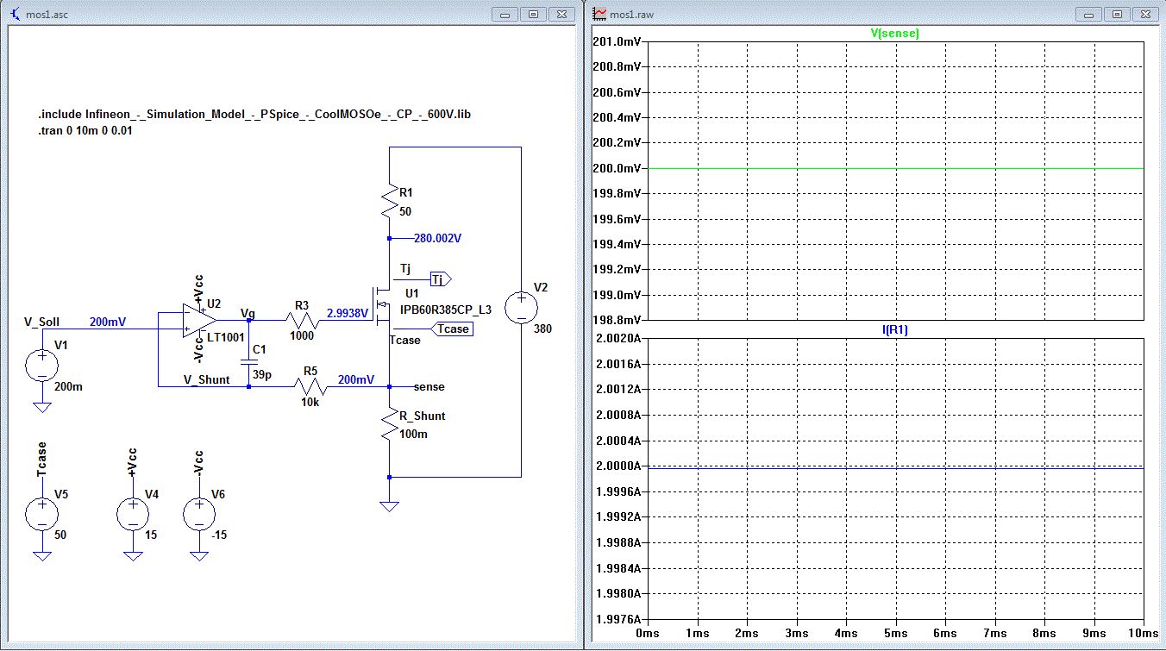
Task: Click the V1 voltage source symbol
Action: 40,366
